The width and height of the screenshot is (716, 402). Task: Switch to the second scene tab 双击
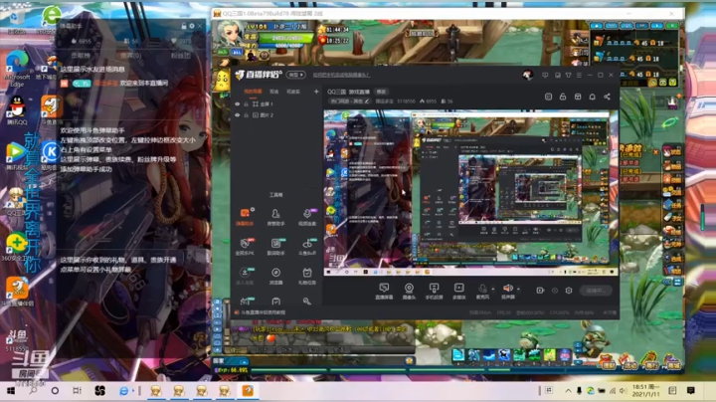coord(274,92)
